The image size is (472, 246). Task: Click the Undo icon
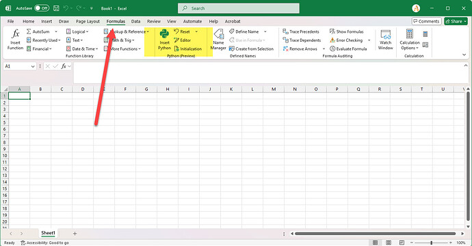66,8
